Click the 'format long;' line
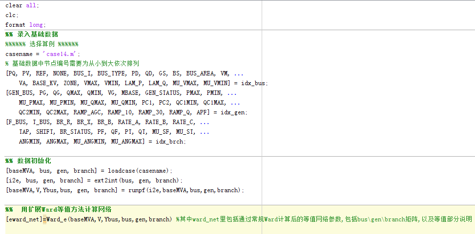 26,25
